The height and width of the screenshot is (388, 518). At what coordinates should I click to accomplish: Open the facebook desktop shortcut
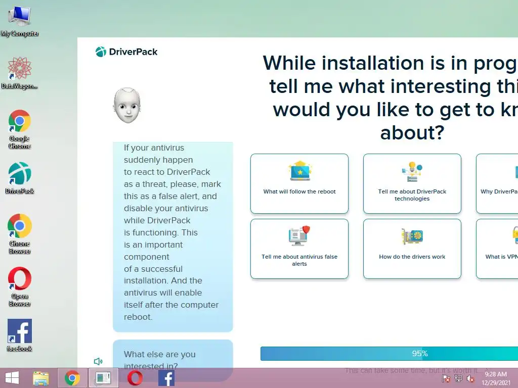point(20,335)
